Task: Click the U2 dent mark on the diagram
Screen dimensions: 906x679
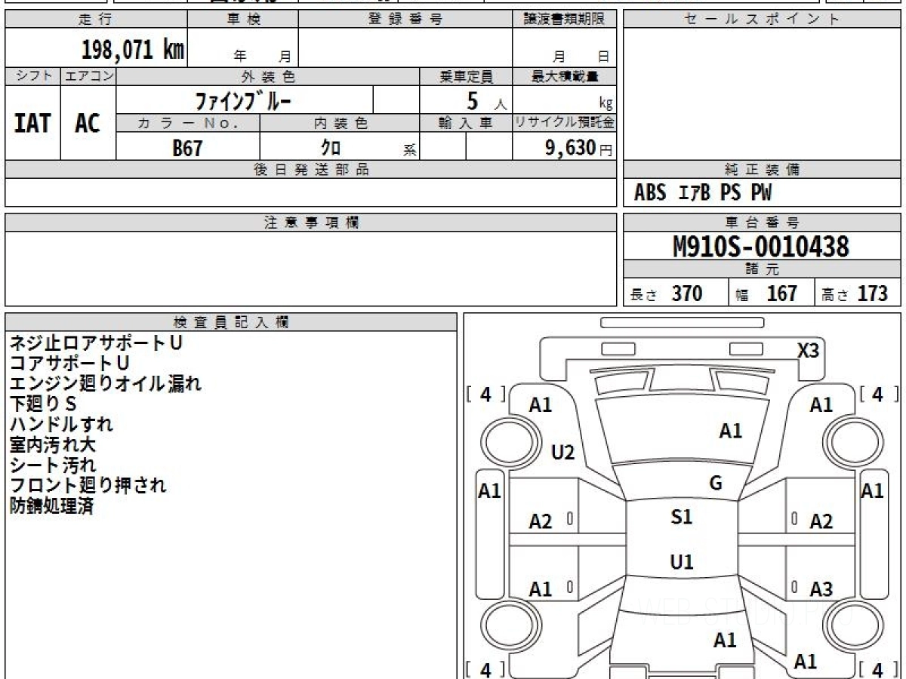Action: [563, 453]
